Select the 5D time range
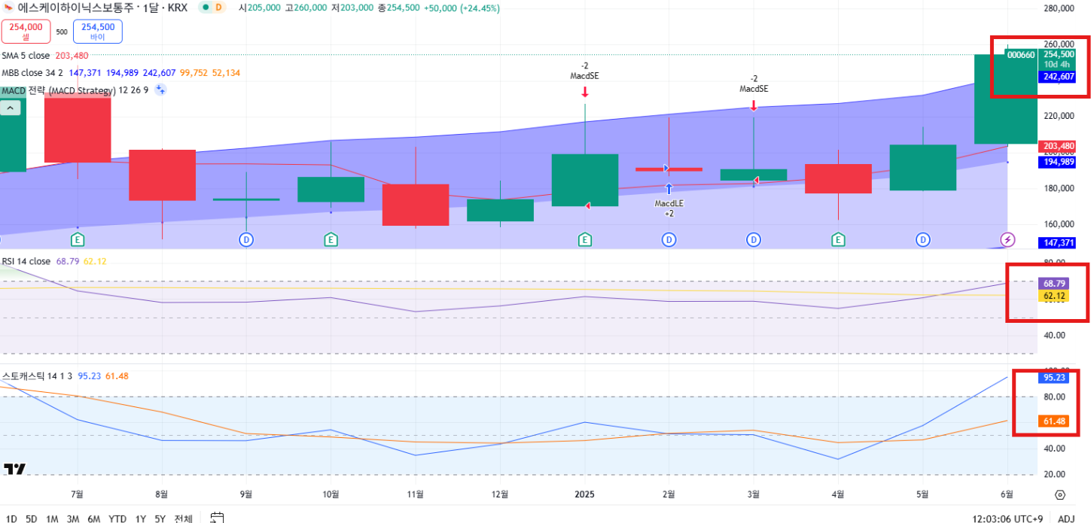Screen dimensions: 1091x523 click(32, 518)
